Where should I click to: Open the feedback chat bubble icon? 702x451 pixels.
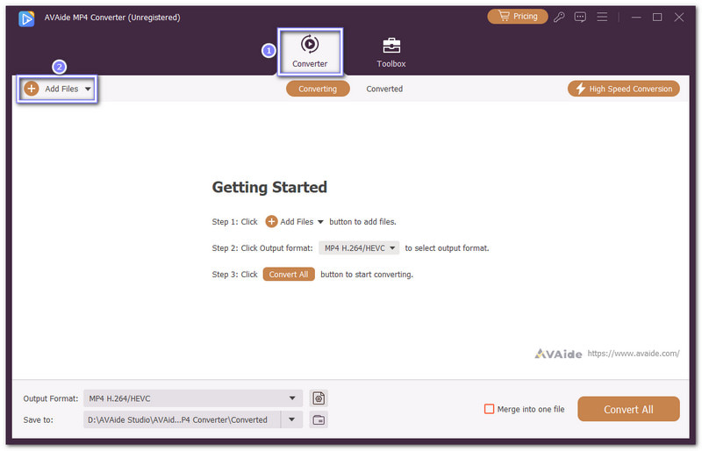click(580, 17)
